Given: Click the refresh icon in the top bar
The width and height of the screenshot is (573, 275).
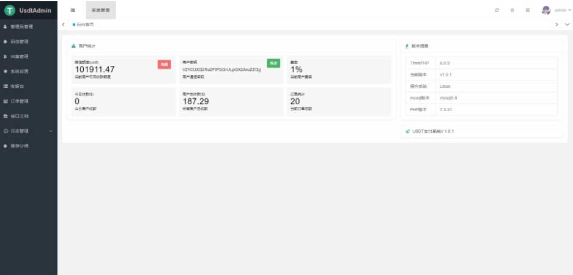Looking at the screenshot, I should (497, 10).
